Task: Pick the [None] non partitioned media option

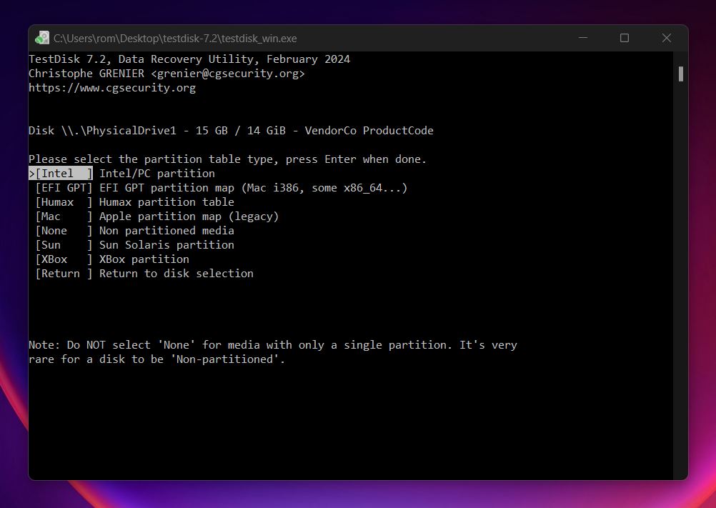Action: point(64,231)
